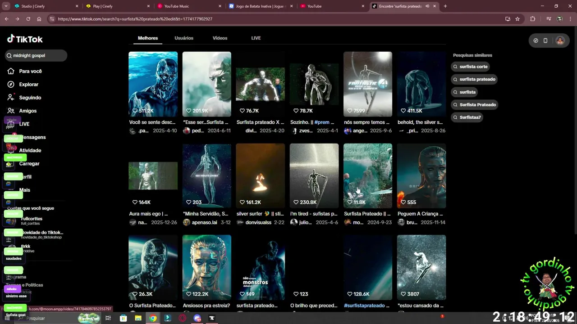Open '#prem' hashtag link in Sozinho caption
Screen dimensions: 577x324
coord(322,122)
